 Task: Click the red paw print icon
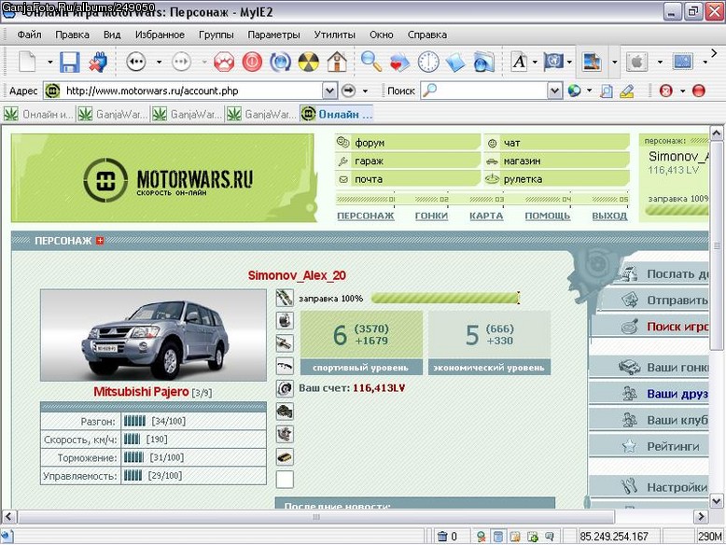224,62
